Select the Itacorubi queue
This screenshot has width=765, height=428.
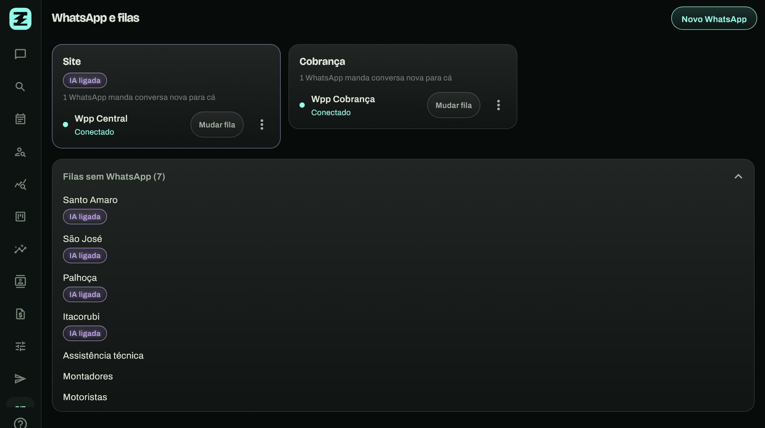tap(81, 317)
